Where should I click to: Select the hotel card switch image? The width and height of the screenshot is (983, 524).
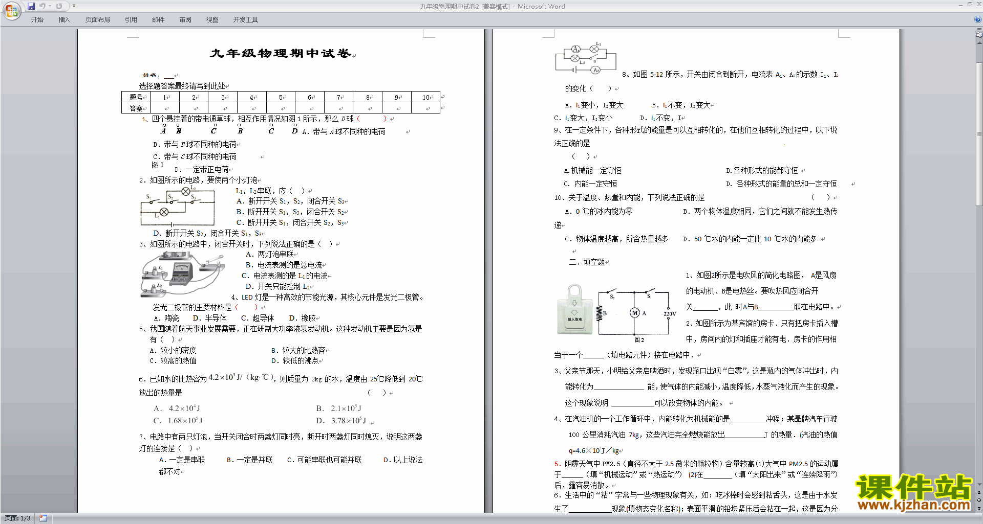click(575, 309)
